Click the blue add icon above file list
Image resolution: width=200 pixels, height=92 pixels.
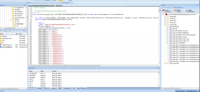pyautogui.click(x=24, y=31)
